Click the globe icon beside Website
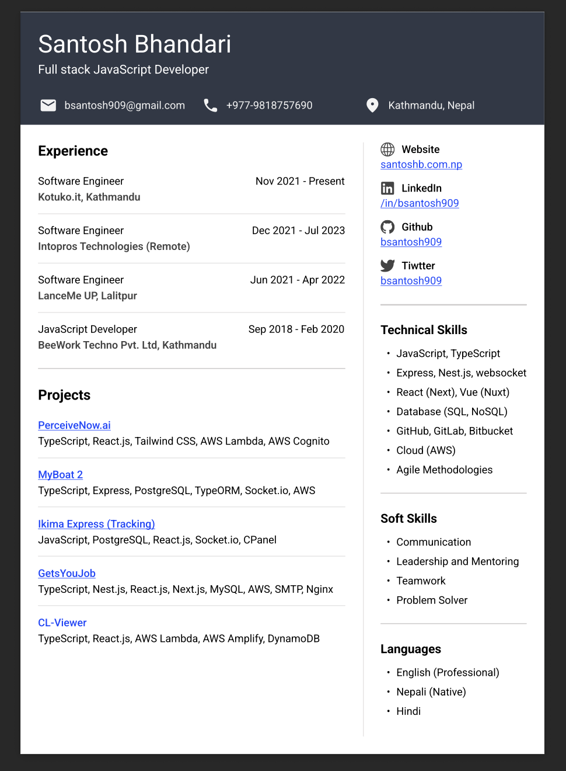The height and width of the screenshot is (771, 566). point(387,149)
